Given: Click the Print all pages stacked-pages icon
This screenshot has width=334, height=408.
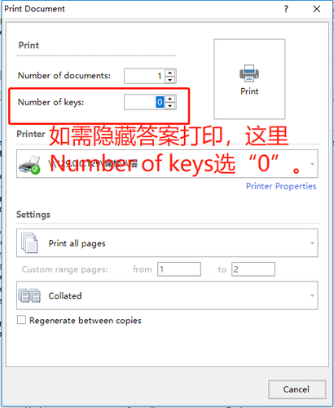Looking at the screenshot, I should [x=29, y=242].
